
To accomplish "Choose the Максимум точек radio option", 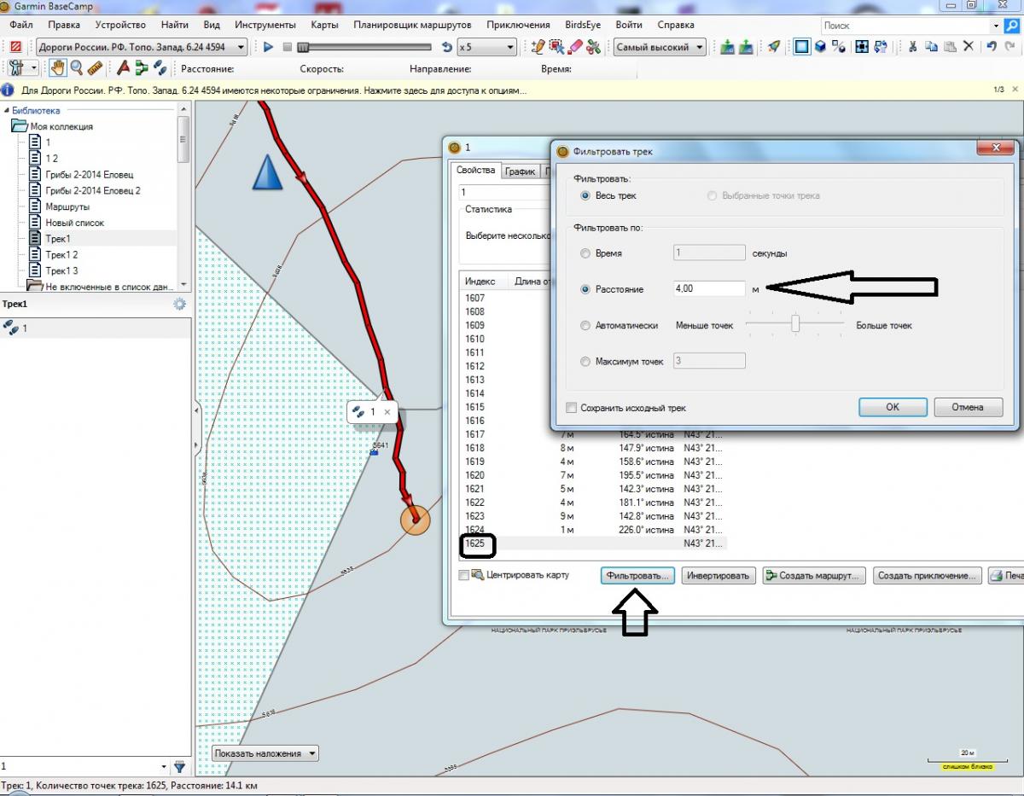I will point(585,362).
